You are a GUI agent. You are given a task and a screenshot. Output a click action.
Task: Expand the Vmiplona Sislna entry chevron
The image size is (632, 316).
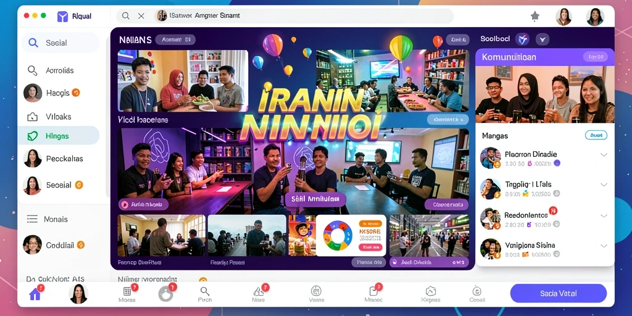(604, 246)
